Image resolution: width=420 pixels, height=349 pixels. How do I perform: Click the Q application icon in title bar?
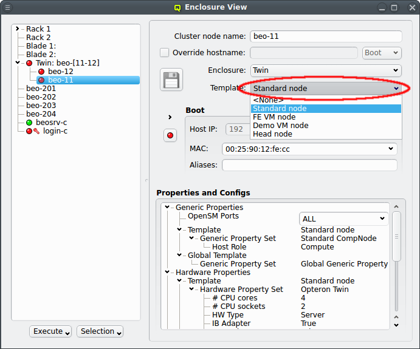click(x=177, y=7)
